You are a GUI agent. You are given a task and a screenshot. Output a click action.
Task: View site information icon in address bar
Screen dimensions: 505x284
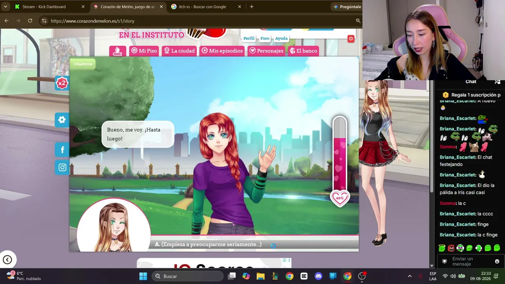[x=44, y=21]
